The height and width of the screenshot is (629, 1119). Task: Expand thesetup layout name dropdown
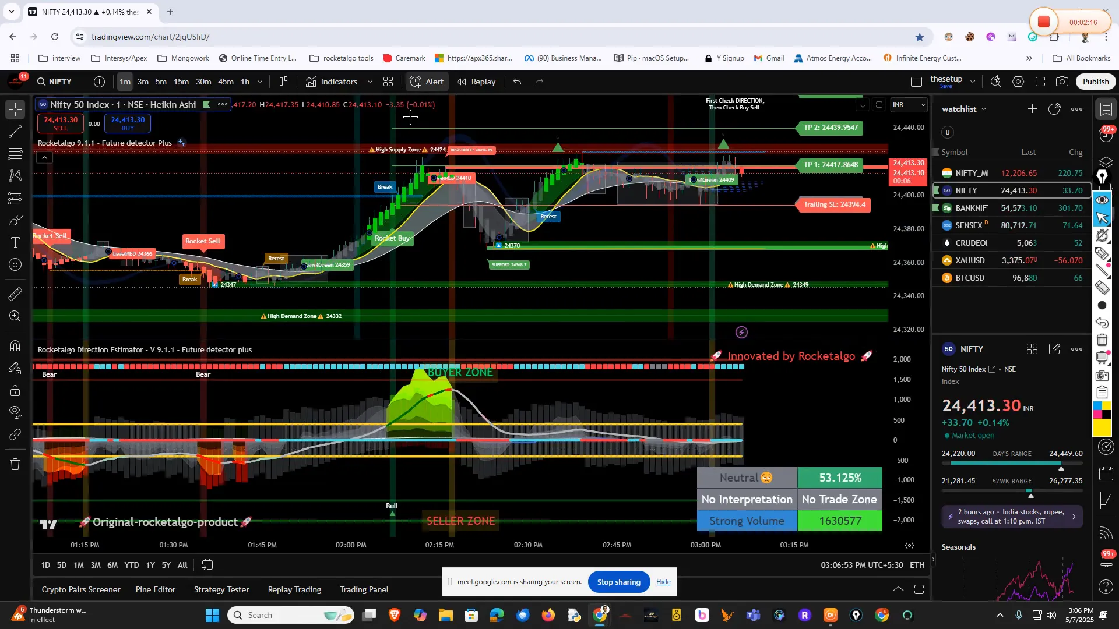pyautogui.click(x=972, y=82)
